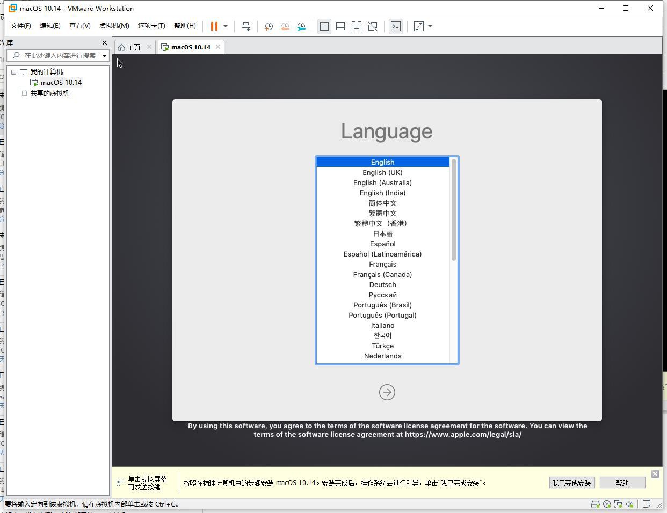
Task: Choose 繁體中文（香港）language
Action: 383,223
